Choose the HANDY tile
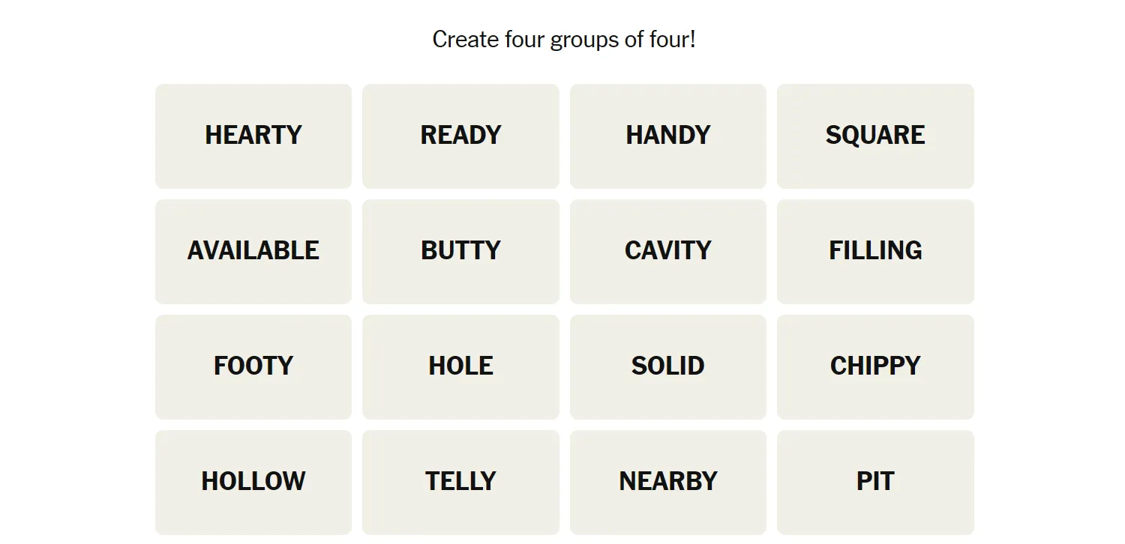 pyautogui.click(x=668, y=136)
